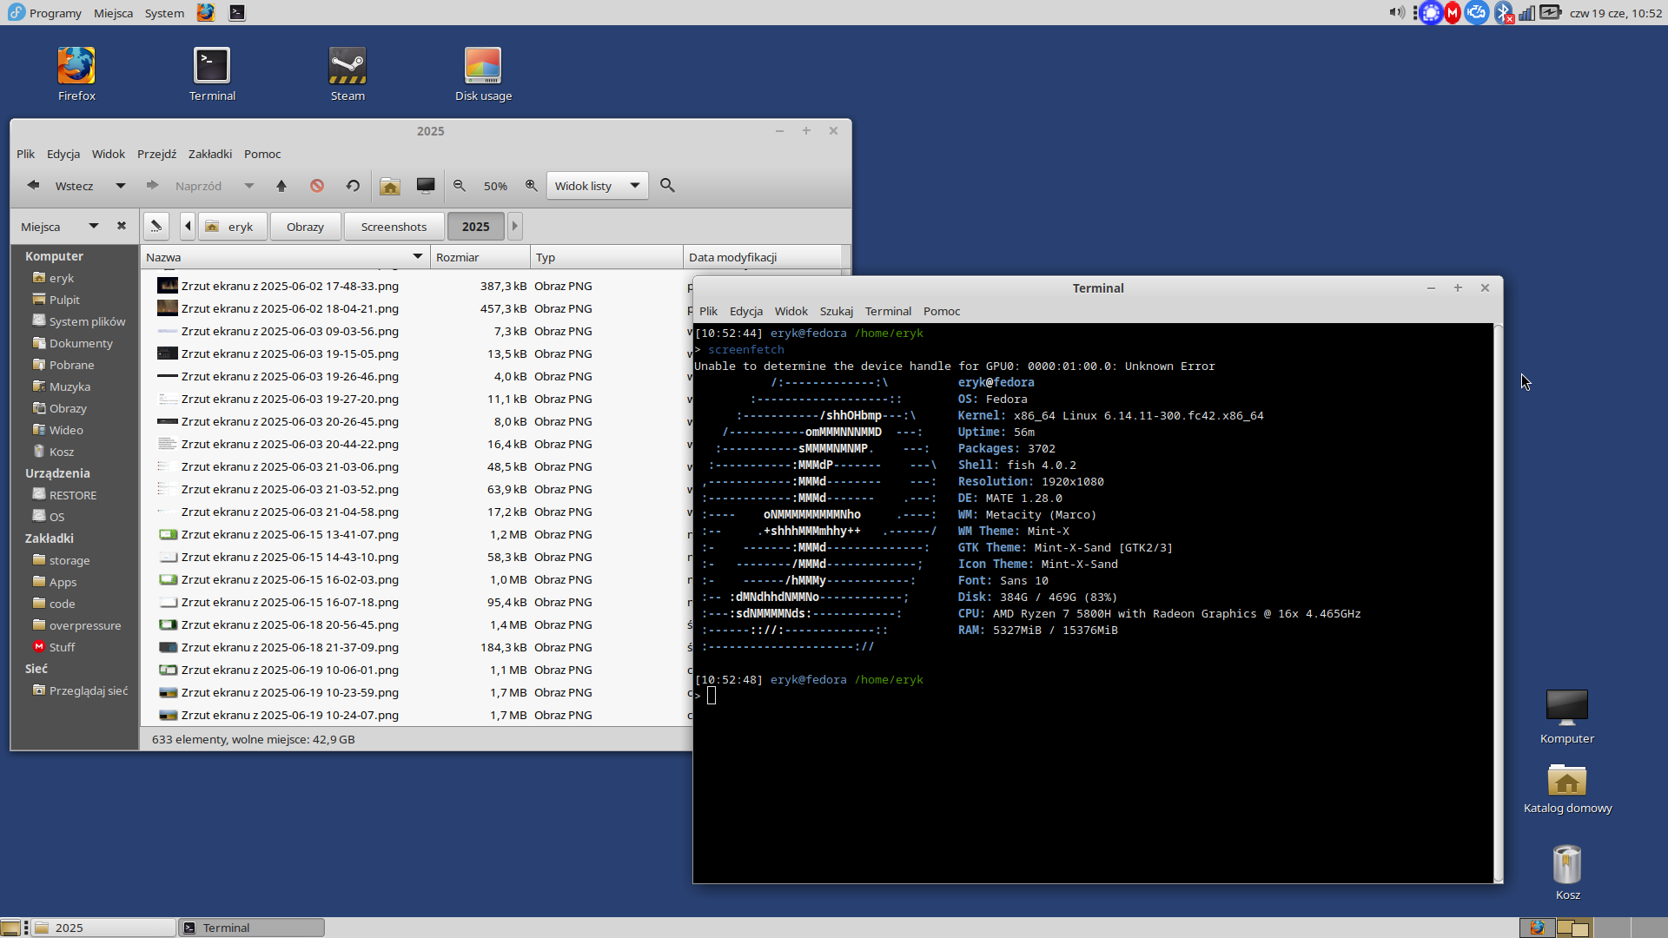This screenshot has width=1668, height=938.
Task: Open the System menu in top panel
Action: (x=164, y=12)
